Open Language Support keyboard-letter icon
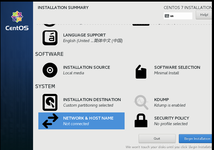214x150 pixels. (x=50, y=38)
